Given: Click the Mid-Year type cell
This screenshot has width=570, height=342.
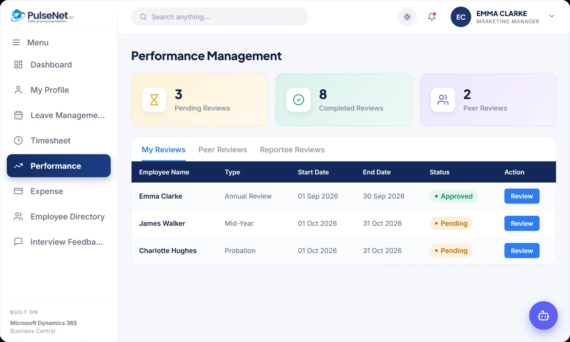Looking at the screenshot, I should tap(239, 224).
